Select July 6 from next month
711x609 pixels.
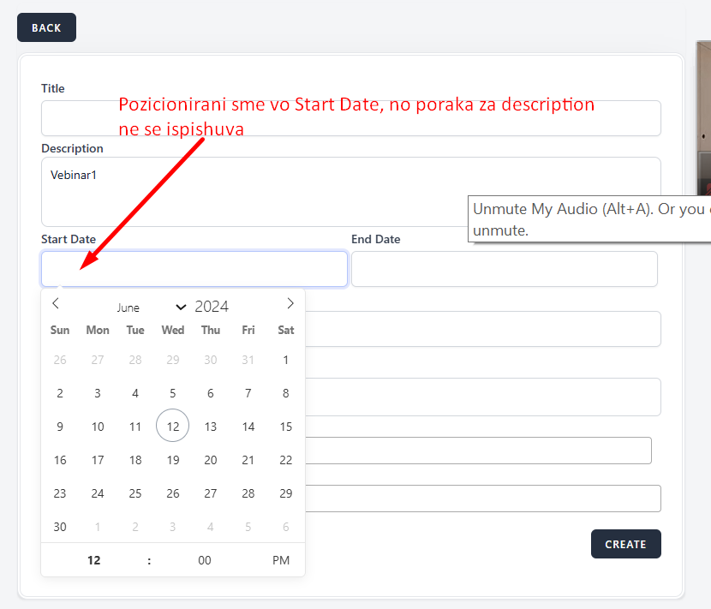(286, 527)
